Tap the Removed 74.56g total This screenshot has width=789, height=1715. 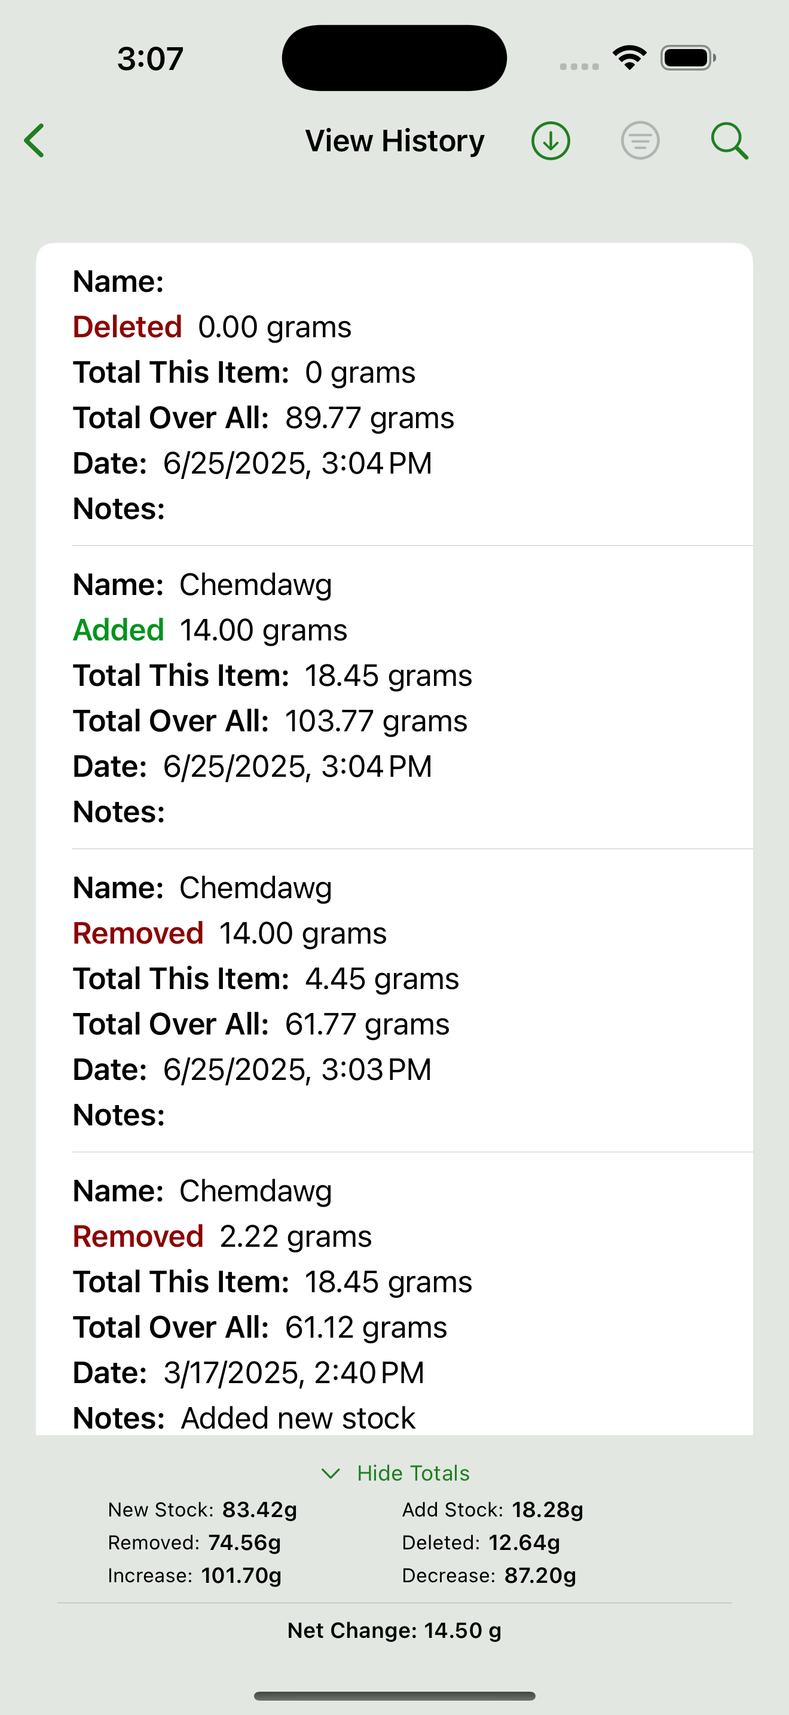point(194,1543)
